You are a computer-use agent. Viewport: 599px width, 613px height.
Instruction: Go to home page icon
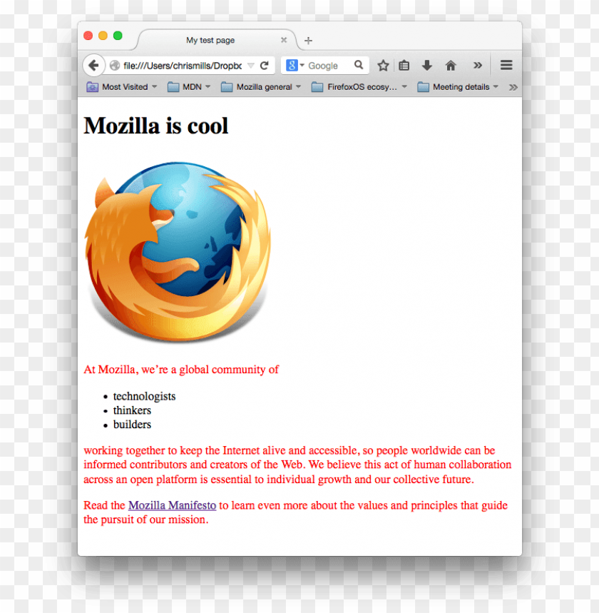pyautogui.click(x=451, y=65)
